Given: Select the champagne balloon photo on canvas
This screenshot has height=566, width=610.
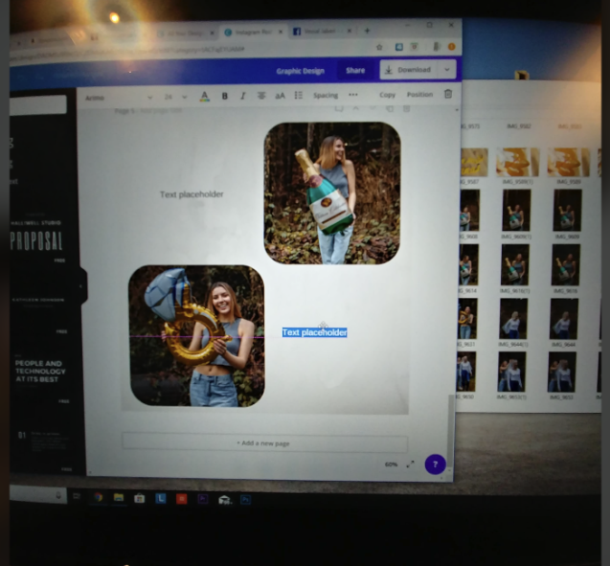Looking at the screenshot, I should point(332,192).
